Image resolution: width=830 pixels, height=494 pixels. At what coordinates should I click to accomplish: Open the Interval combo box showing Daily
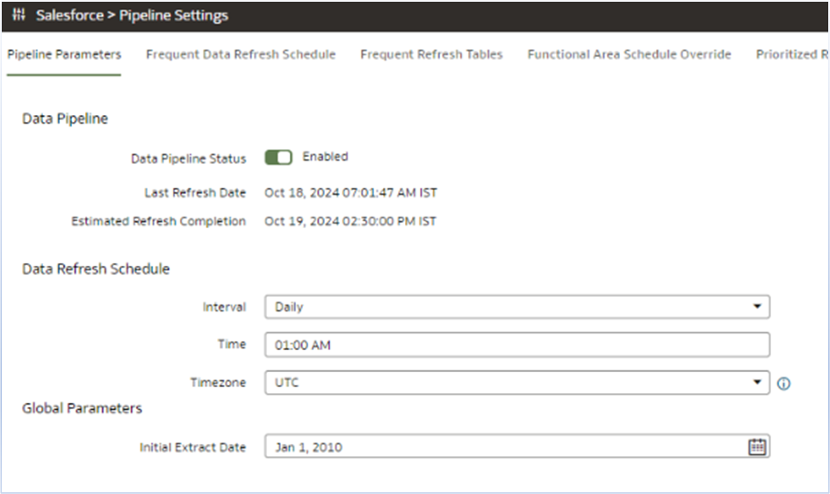pyautogui.click(x=517, y=307)
